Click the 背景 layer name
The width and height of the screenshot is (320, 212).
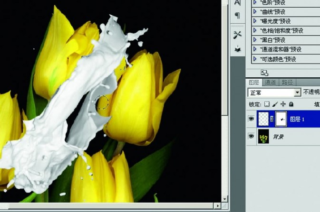[278, 137]
